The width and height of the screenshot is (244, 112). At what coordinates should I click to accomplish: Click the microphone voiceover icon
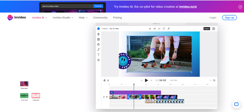pyautogui.click(x=108, y=80)
